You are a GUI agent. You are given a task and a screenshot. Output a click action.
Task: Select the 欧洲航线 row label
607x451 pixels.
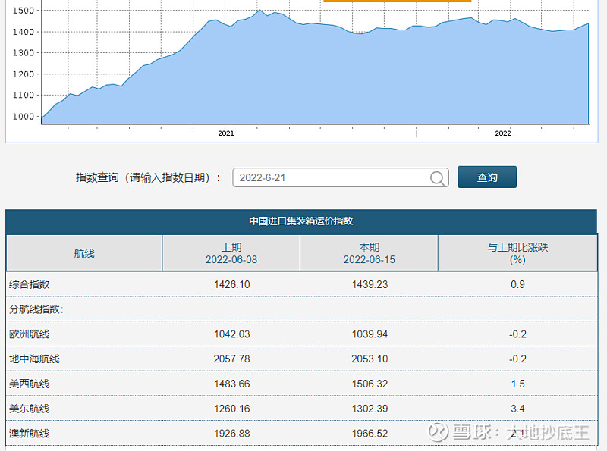point(29,334)
